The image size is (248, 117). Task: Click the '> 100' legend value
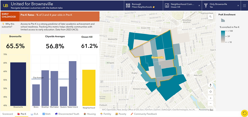tap(230, 31)
